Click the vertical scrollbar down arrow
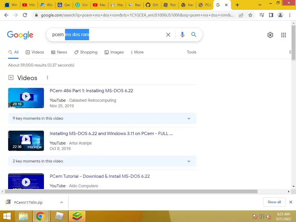 click(x=293, y=186)
